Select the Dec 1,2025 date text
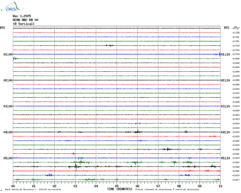 click(x=22, y=16)
